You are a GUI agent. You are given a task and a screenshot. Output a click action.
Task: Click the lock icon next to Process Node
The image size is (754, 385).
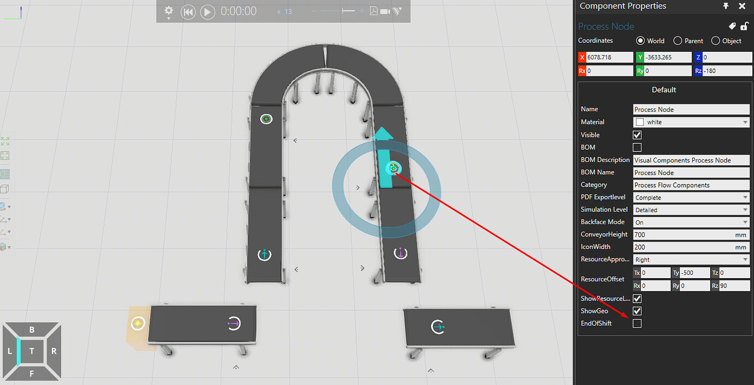pos(744,26)
